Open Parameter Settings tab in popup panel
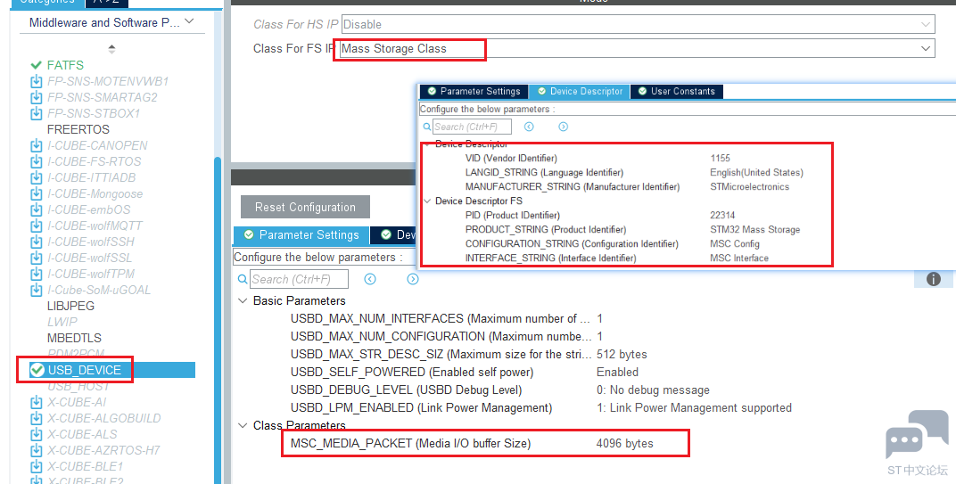The width and height of the screenshot is (956, 484). point(474,92)
